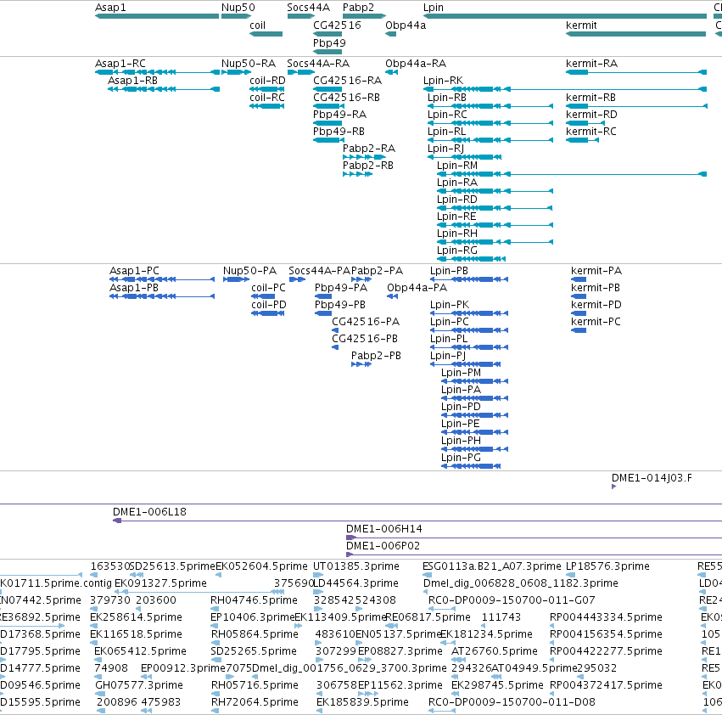This screenshot has height=715, width=722.
Task: Open the Lpin-RJ transcript
Action: click(x=464, y=157)
